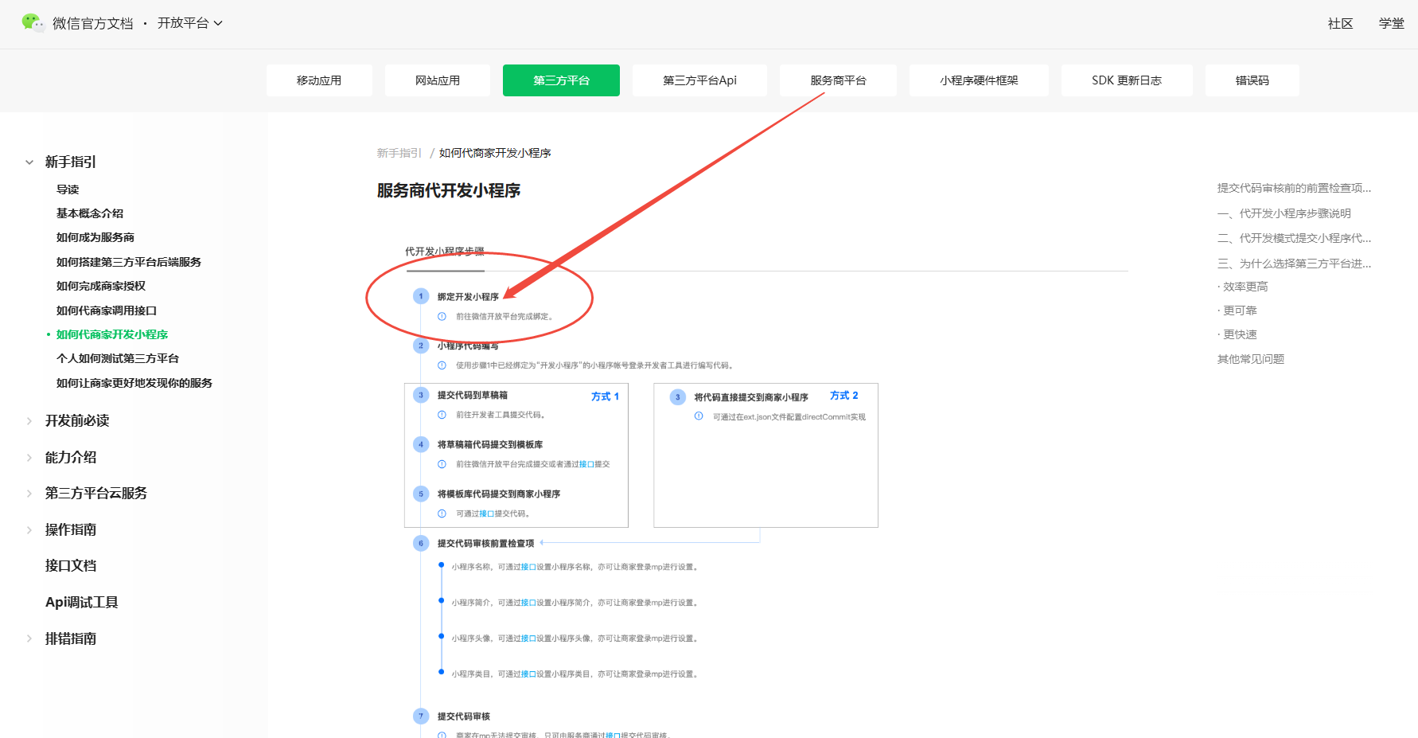Click the step 3 circle 提交代码到草稿箱
The height and width of the screenshot is (738, 1418).
pos(421,395)
